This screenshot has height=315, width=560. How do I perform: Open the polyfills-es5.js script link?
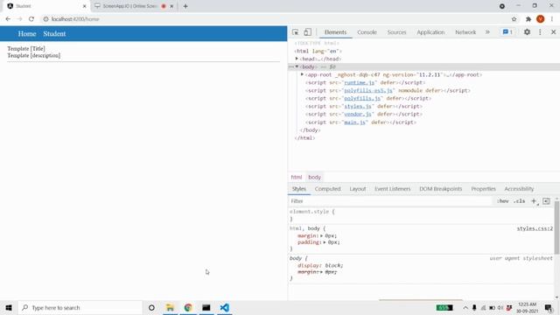[368, 90]
